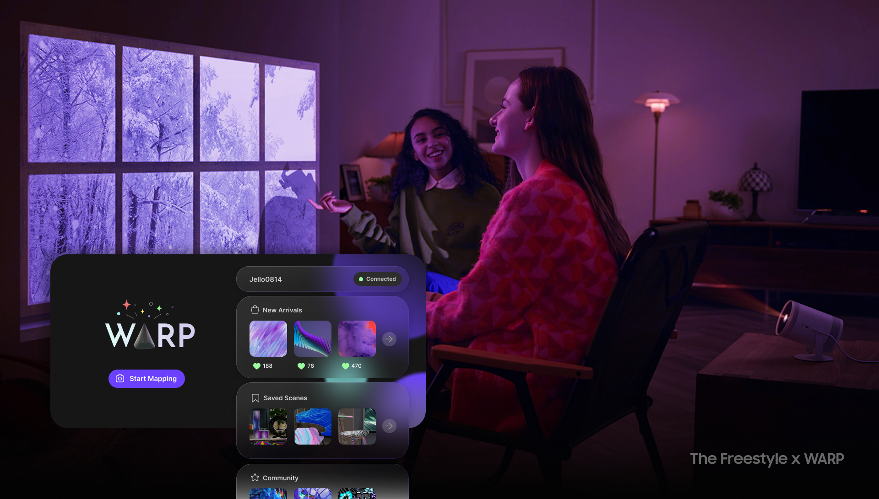Click the house/tent icon next to New Arrivals
The image size is (879, 499).
pyautogui.click(x=254, y=310)
